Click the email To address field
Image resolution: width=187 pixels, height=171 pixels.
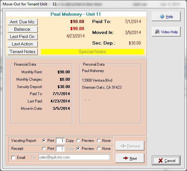(74, 157)
